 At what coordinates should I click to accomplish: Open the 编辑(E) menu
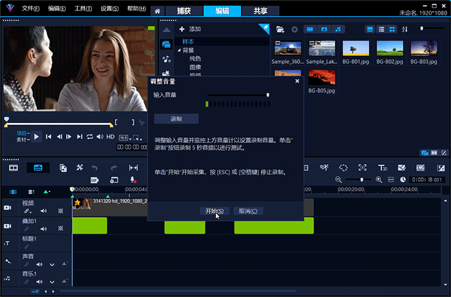click(57, 8)
